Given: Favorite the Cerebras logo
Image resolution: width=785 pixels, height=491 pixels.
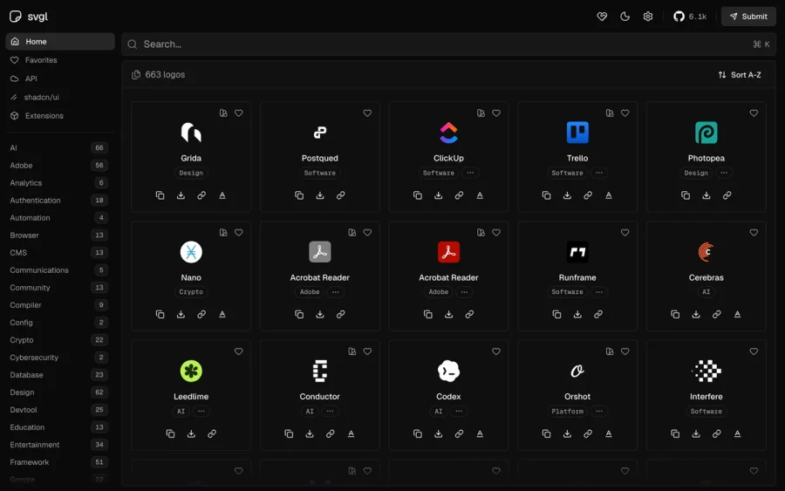Looking at the screenshot, I should [754, 232].
